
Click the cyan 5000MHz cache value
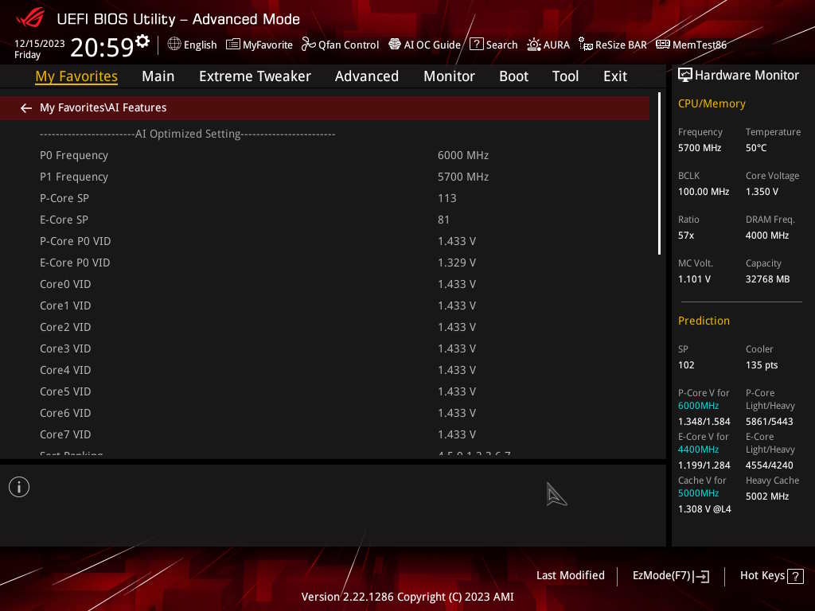(x=698, y=493)
